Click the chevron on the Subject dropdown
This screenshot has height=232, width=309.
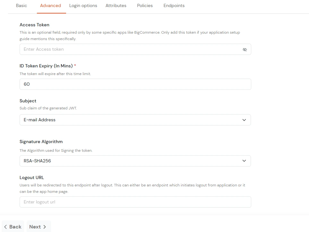click(244, 120)
